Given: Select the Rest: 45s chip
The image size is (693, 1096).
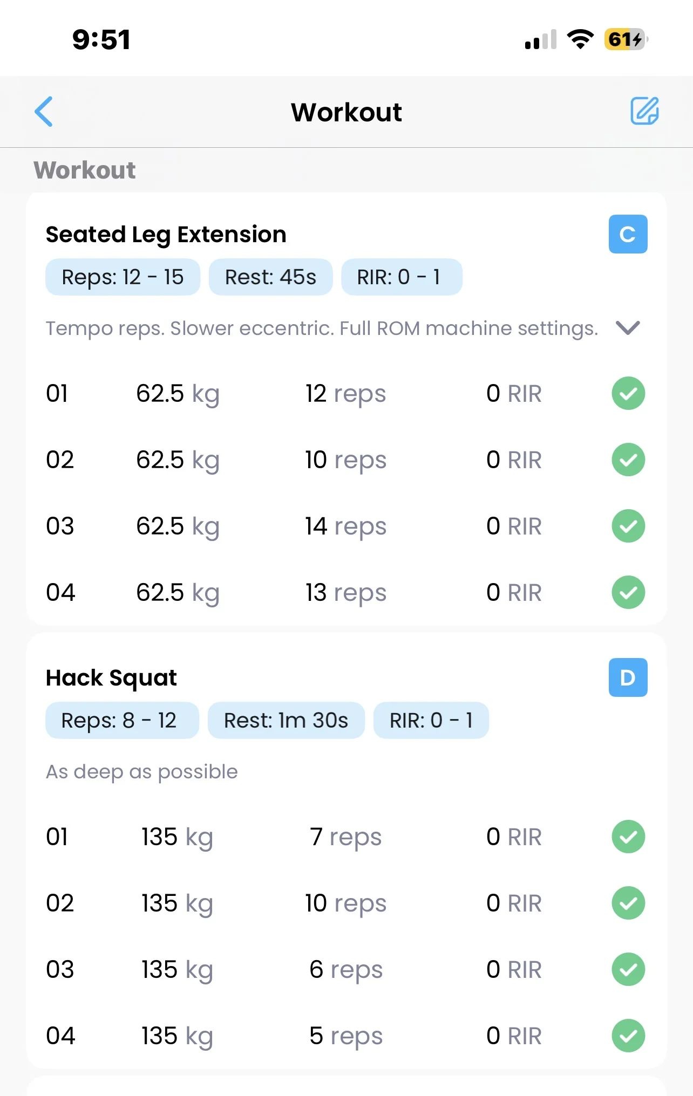Looking at the screenshot, I should click(x=270, y=277).
